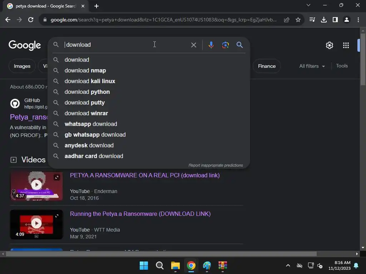Click the horizontal scrollbar thumb
The image size is (366, 274).
click(x=161, y=254)
